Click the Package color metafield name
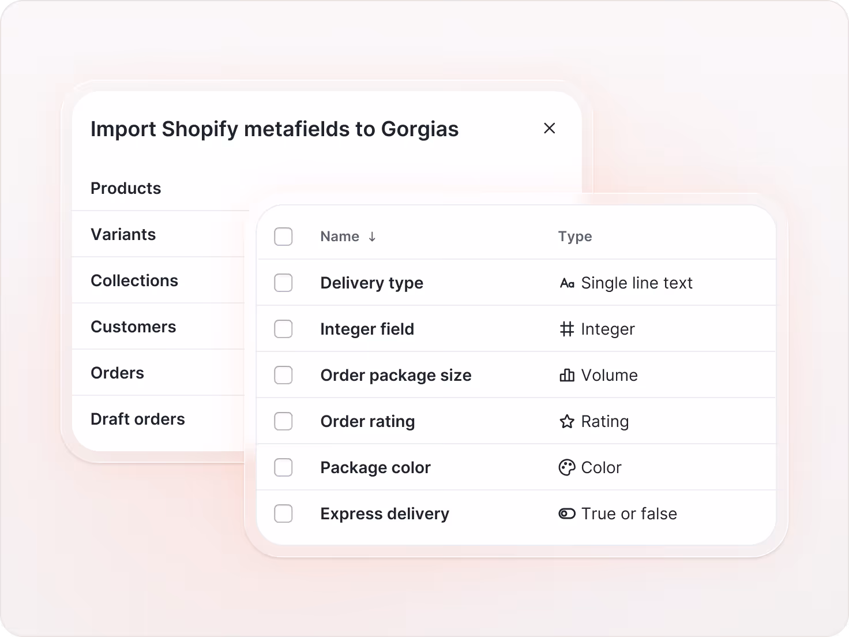Image resolution: width=849 pixels, height=637 pixels. click(x=375, y=467)
